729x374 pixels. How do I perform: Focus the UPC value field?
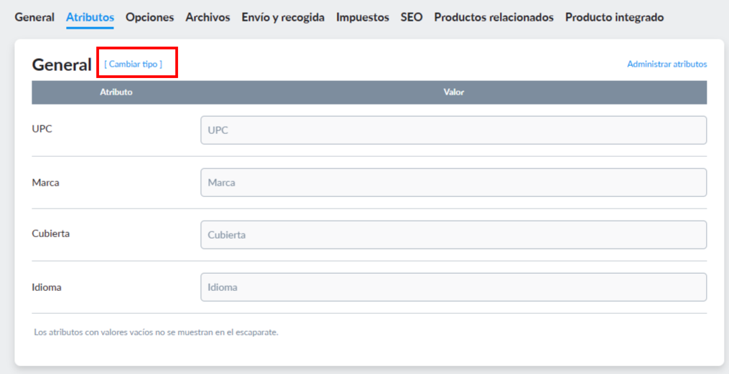(x=454, y=130)
